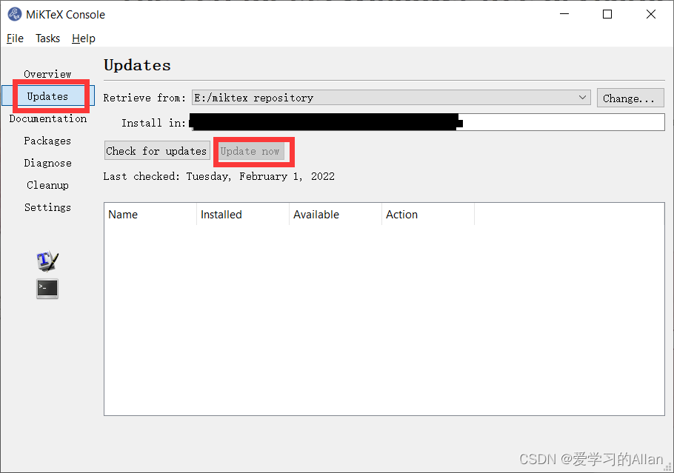Expand the Retrieve from repository dropdown

(582, 97)
